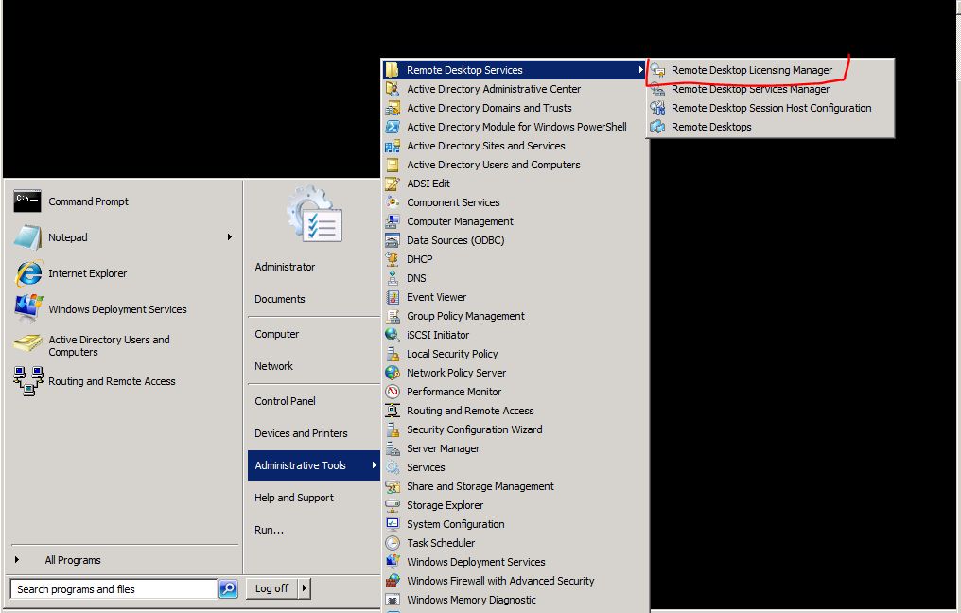Click the Search programs and files box

(x=114, y=589)
